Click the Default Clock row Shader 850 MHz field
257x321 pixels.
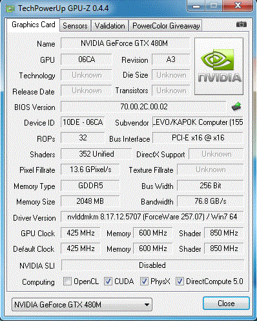(x=224, y=249)
